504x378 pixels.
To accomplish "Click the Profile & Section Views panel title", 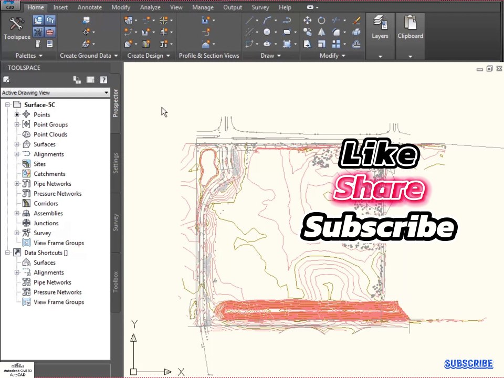I will click(x=209, y=56).
